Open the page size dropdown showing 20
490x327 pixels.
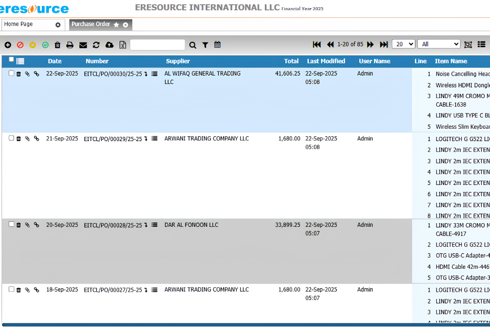403,44
